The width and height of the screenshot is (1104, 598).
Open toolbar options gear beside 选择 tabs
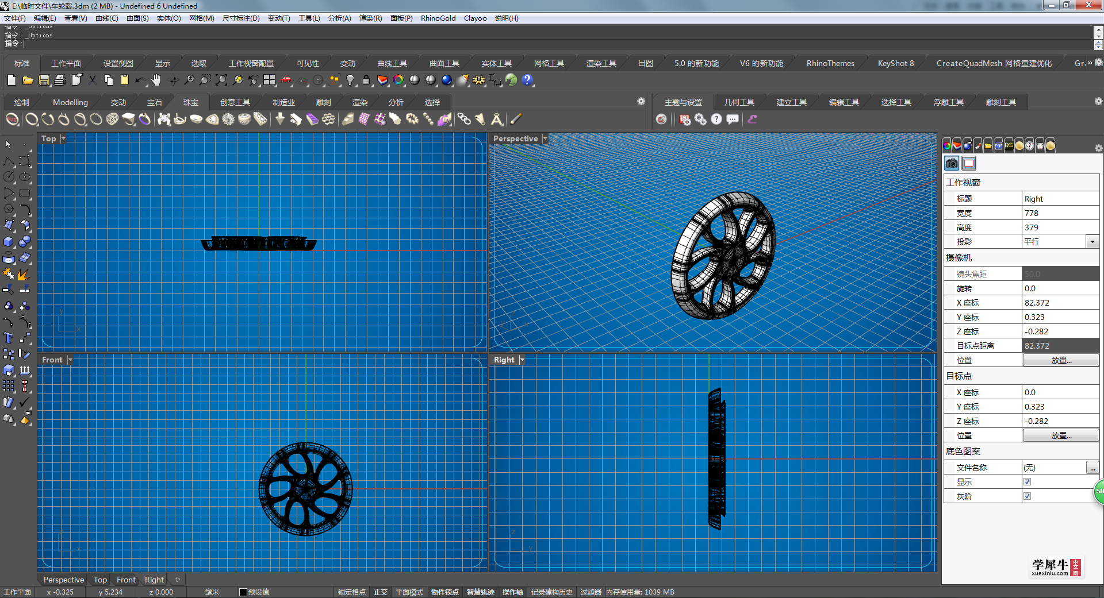641,102
